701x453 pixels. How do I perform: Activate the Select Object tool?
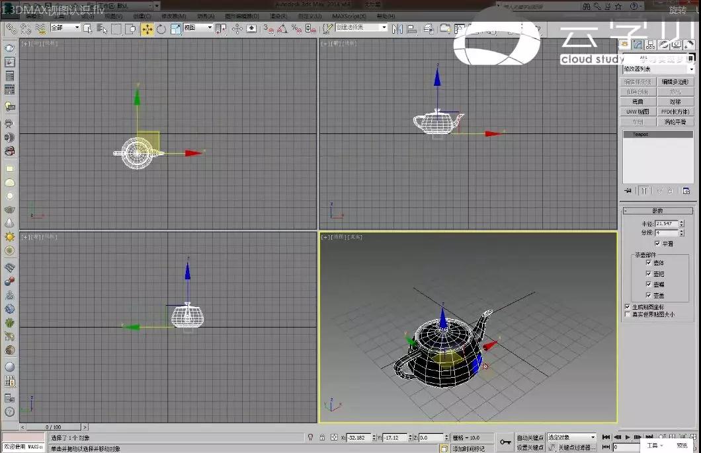[x=87, y=30]
